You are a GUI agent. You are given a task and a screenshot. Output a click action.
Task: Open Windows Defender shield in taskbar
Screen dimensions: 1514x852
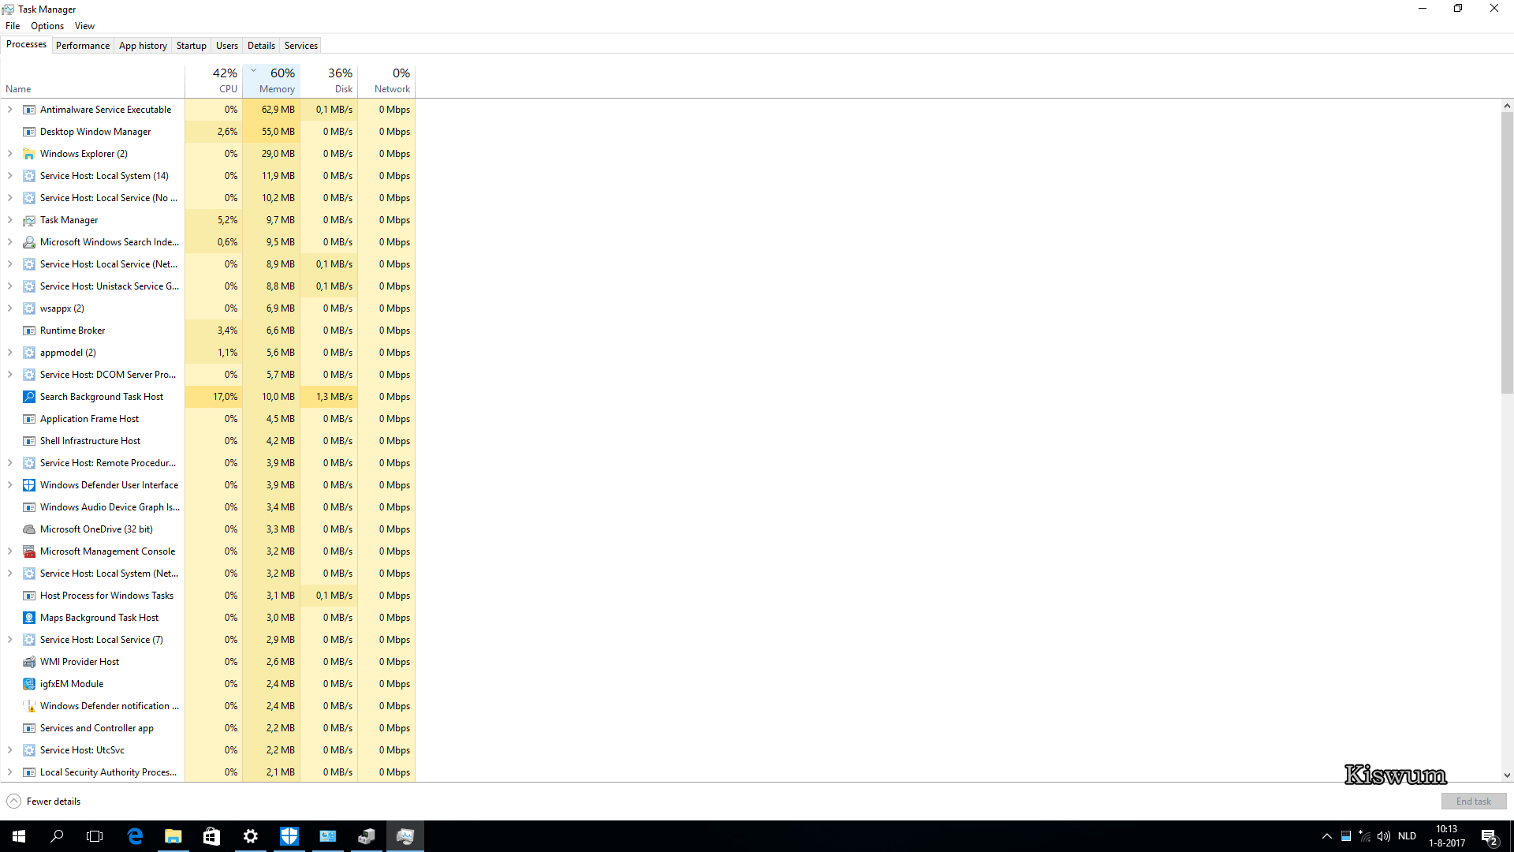coord(289,836)
